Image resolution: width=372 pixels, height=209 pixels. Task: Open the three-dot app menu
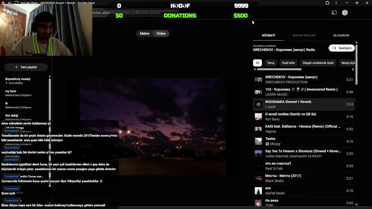[336, 3]
